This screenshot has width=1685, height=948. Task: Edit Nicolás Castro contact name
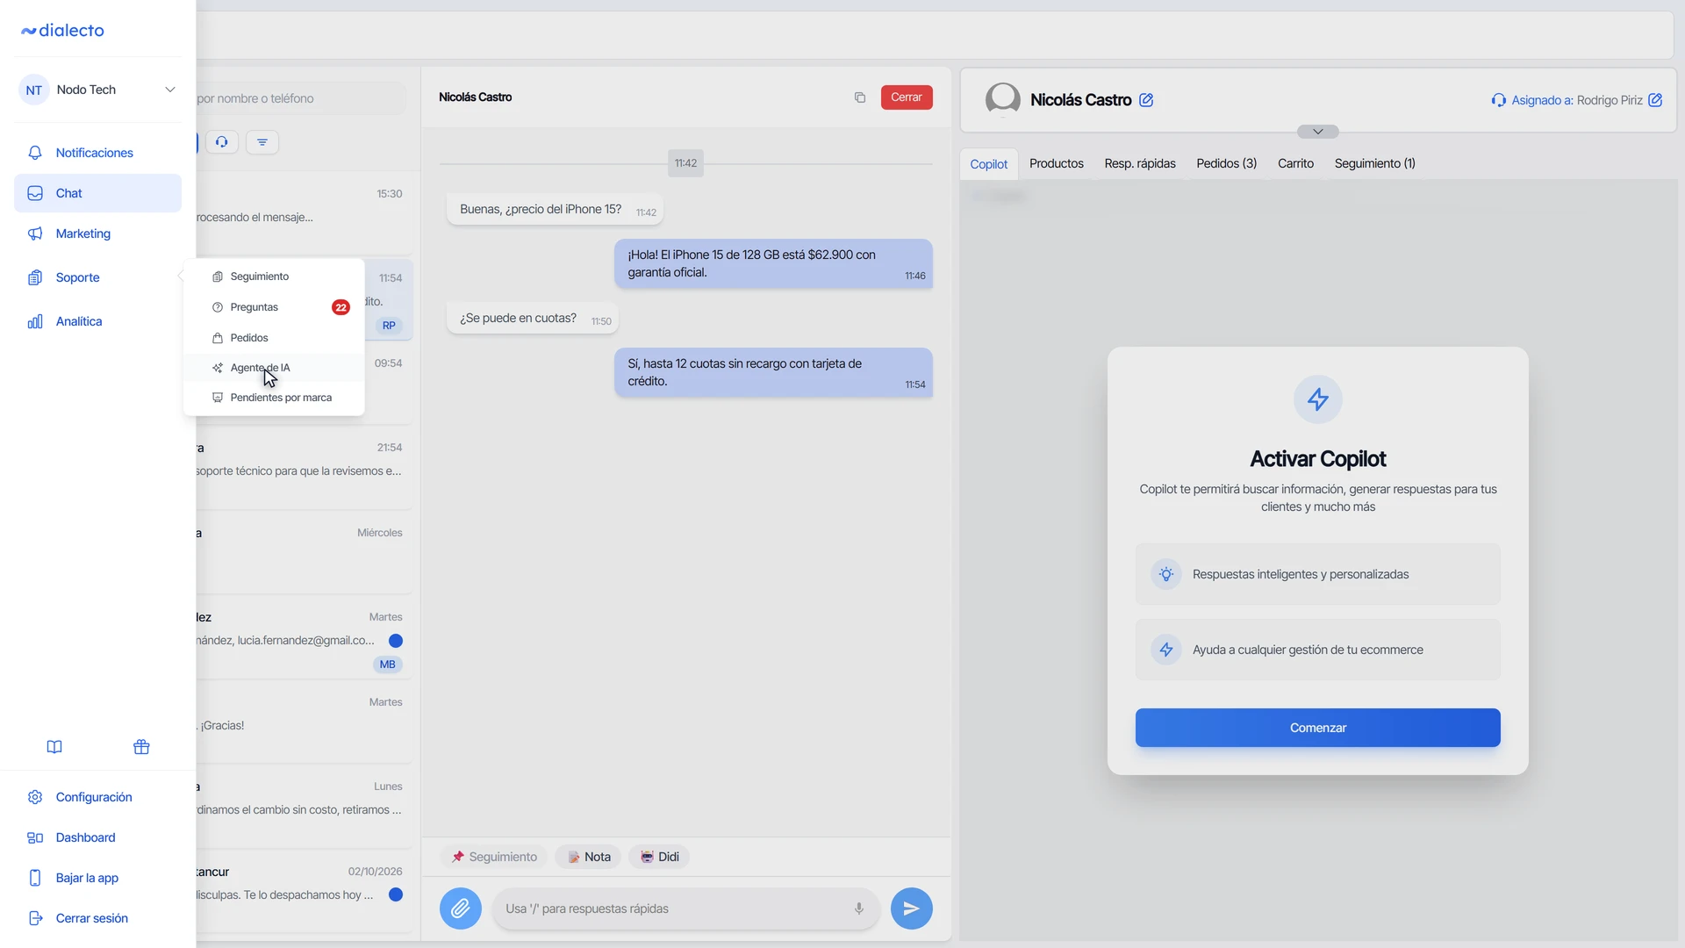[x=1146, y=100]
